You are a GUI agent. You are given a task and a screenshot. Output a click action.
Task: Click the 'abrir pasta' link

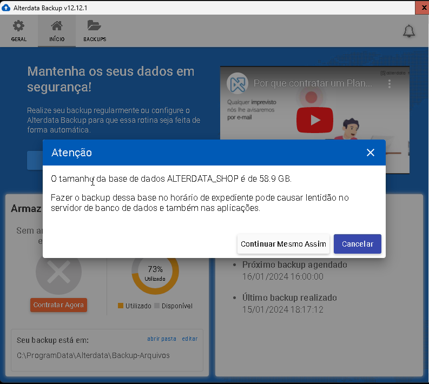(x=162, y=339)
